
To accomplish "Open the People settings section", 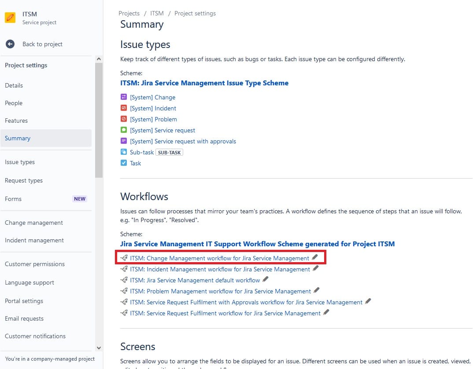I will (x=14, y=103).
